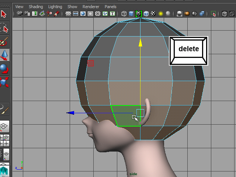Image resolution: width=236 pixels, height=177 pixels.
Task: Choose the Paint Selection tool
Action: [x=4, y=42]
